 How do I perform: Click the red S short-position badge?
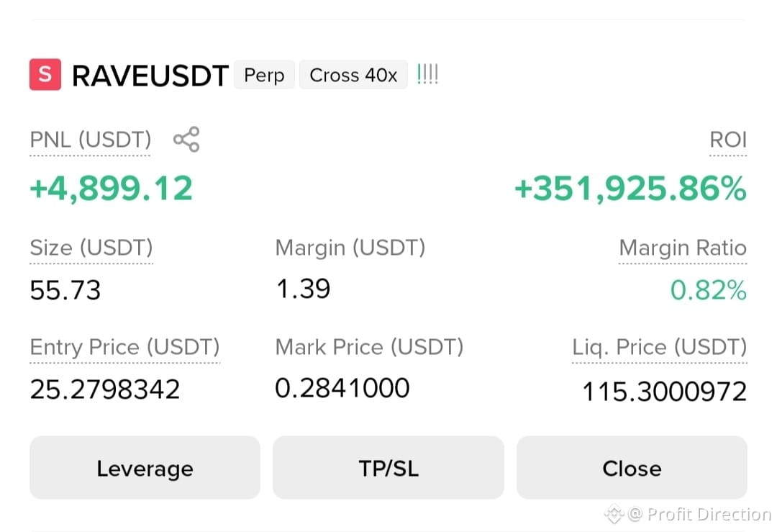tap(45, 74)
